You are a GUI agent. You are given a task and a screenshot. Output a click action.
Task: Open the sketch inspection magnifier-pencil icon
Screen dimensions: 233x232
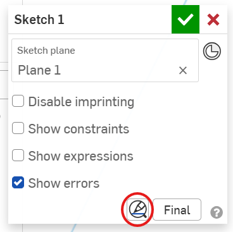[137, 210]
